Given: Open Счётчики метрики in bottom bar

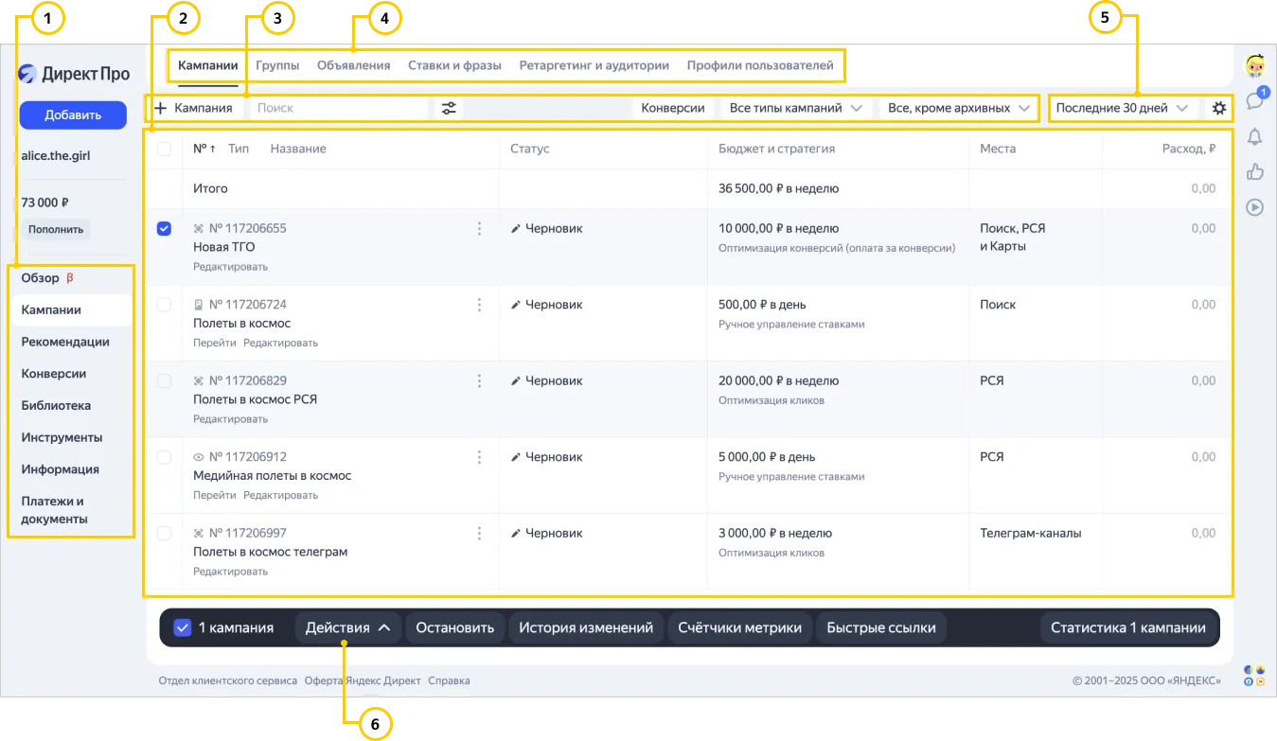Looking at the screenshot, I should (740, 627).
